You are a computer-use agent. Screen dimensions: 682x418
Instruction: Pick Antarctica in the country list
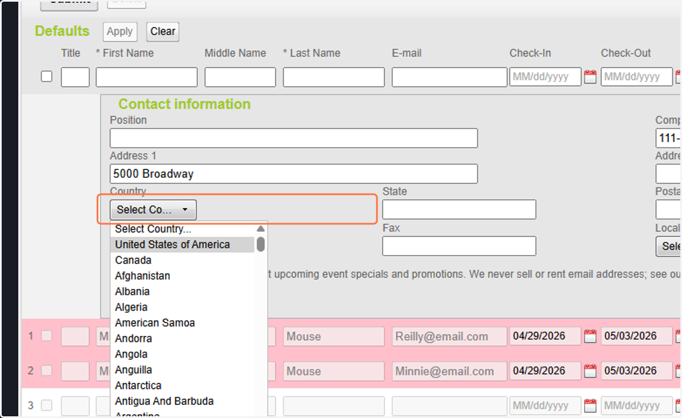182,386
